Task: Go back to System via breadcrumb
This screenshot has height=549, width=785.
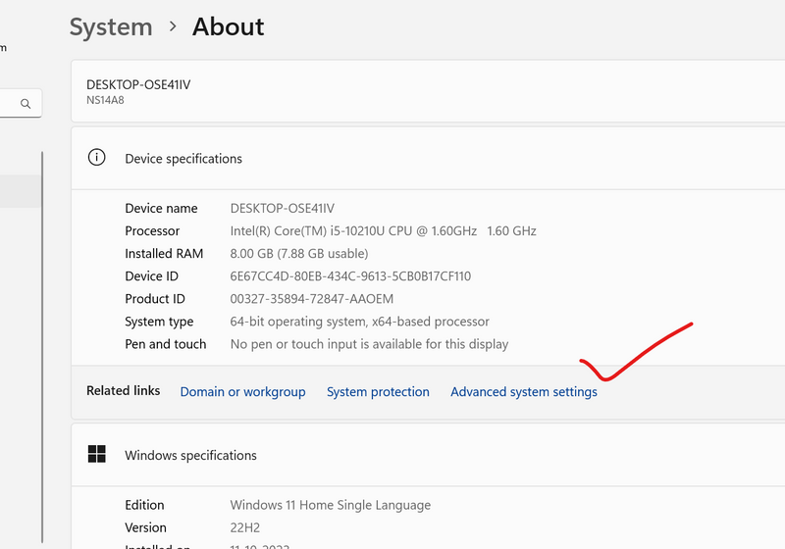Action: click(x=110, y=26)
